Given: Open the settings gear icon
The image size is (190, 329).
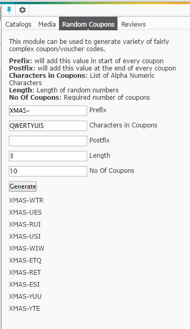Looking at the screenshot, I should [x=22, y=10].
